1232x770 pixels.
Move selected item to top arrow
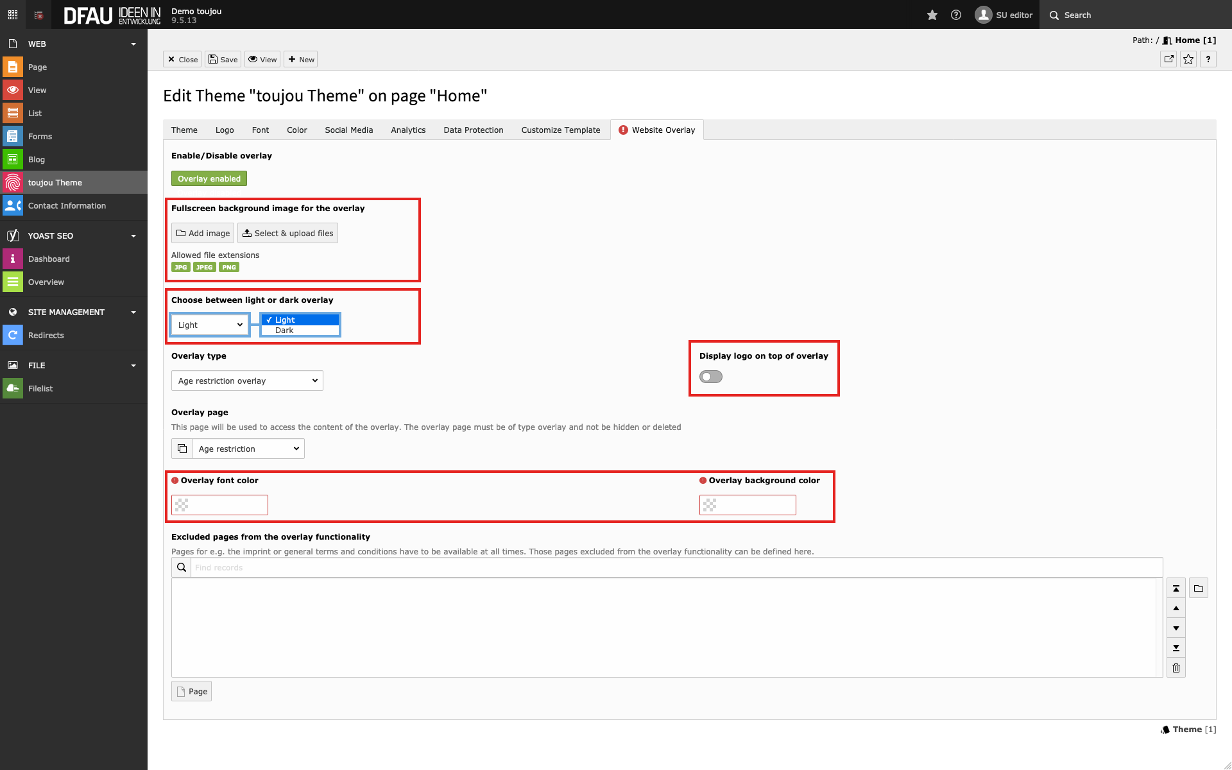point(1176,588)
